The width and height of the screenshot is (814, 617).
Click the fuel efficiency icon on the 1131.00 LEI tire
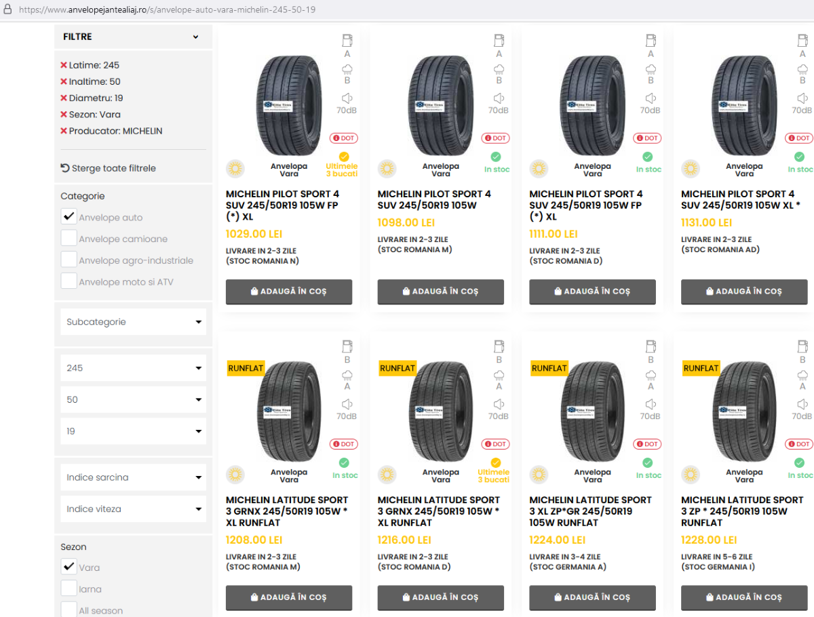[802, 40]
